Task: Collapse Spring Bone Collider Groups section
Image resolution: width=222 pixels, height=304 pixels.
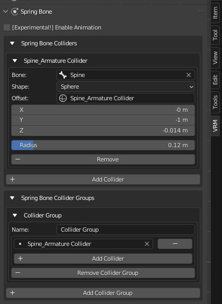Action: (x=12, y=198)
